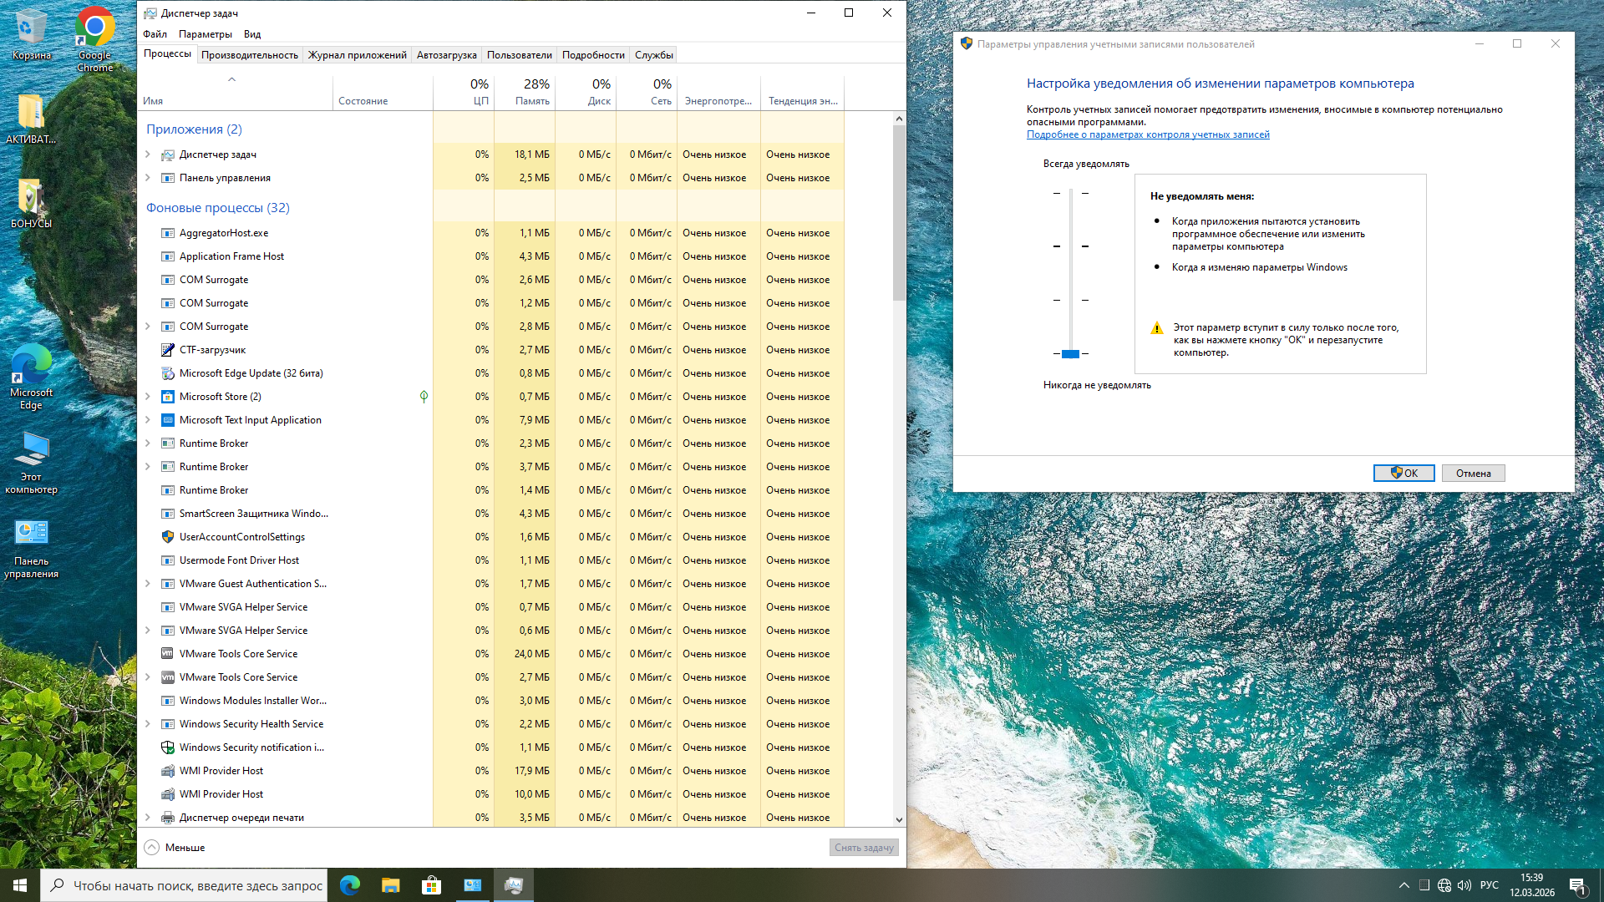Screen dimensions: 1604x902
Task: Click the Microsoft Store process icon
Action: pos(167,397)
